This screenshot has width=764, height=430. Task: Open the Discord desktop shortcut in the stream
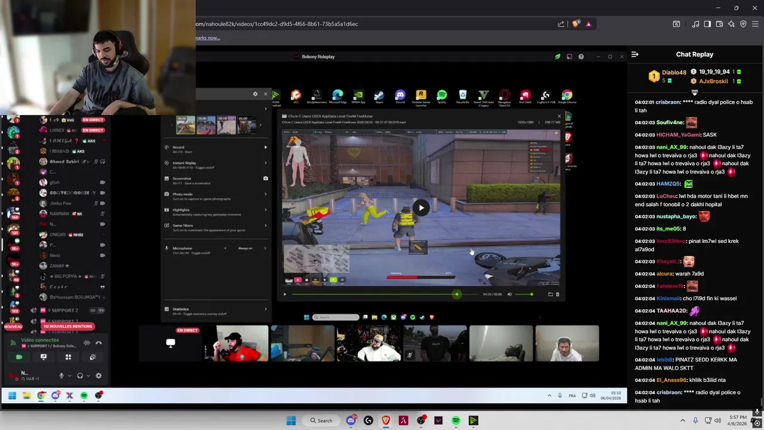(400, 97)
